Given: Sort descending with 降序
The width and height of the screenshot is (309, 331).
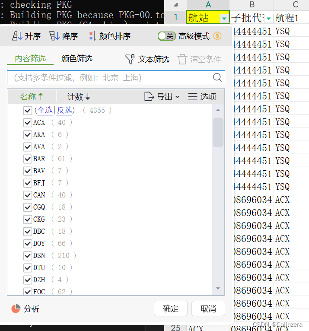Looking at the screenshot, I should tap(64, 36).
